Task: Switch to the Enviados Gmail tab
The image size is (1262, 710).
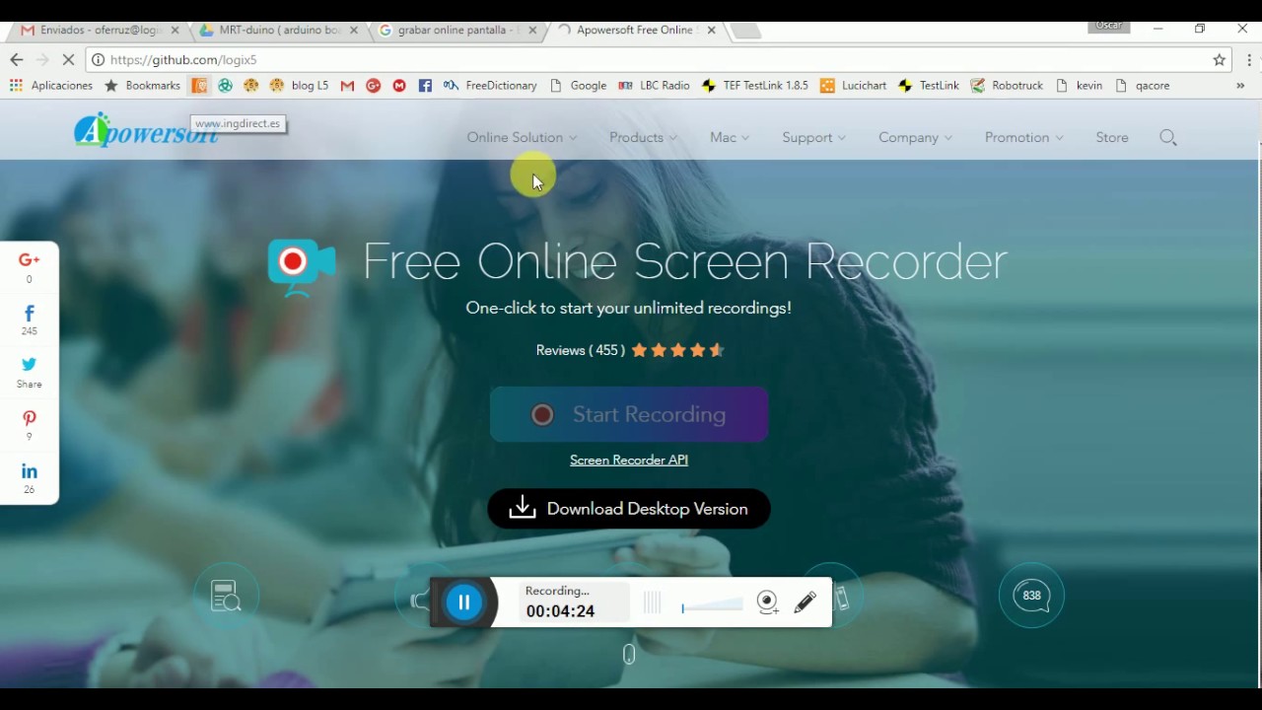Action: tap(99, 31)
